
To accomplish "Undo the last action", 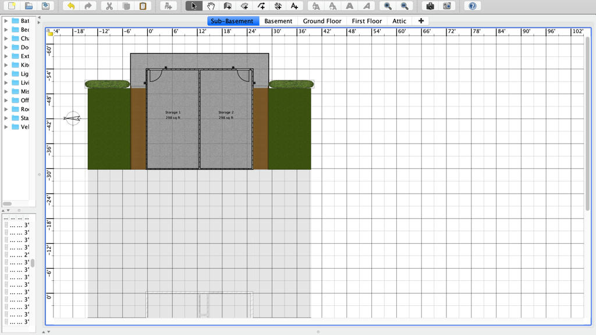I will 71,6.
